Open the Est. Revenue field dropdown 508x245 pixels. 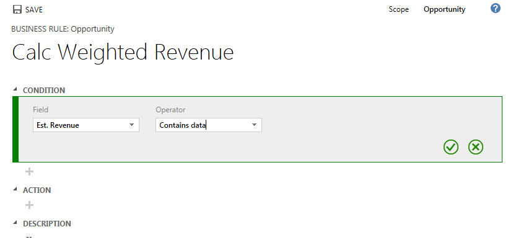pos(86,125)
